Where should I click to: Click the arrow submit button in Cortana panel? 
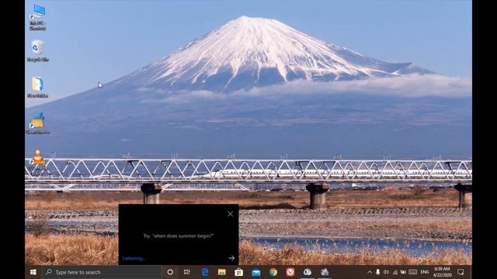click(231, 258)
